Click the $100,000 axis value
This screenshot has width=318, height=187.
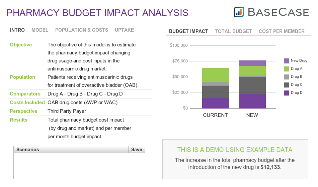pyautogui.click(x=179, y=45)
